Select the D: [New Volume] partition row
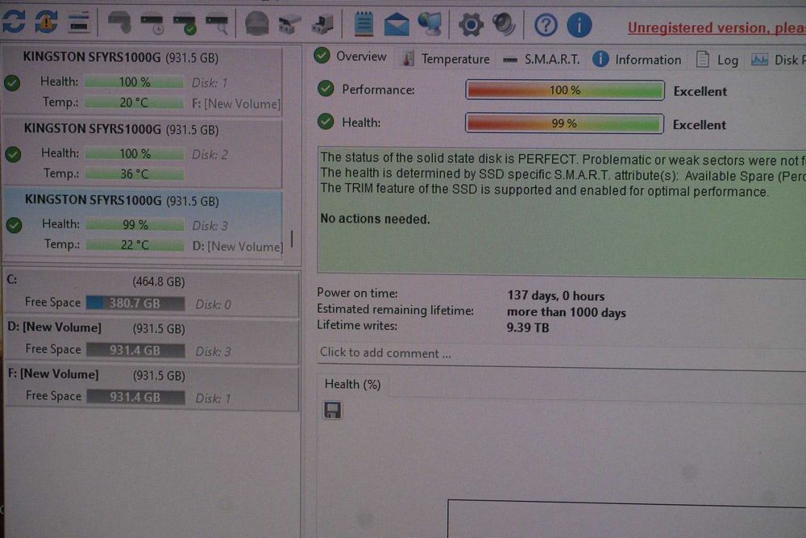The height and width of the screenshot is (538, 806). pos(152,340)
